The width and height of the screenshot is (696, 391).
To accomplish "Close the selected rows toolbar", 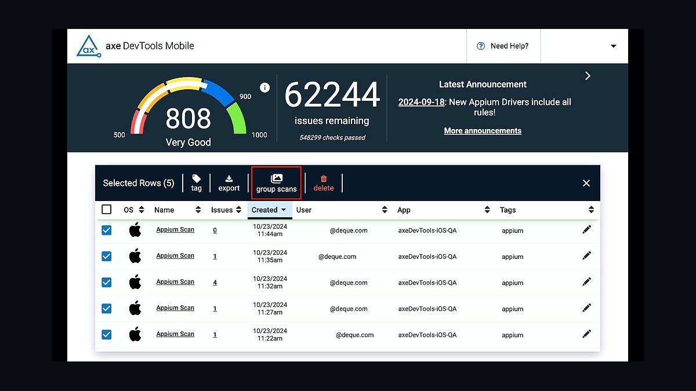I will point(586,183).
